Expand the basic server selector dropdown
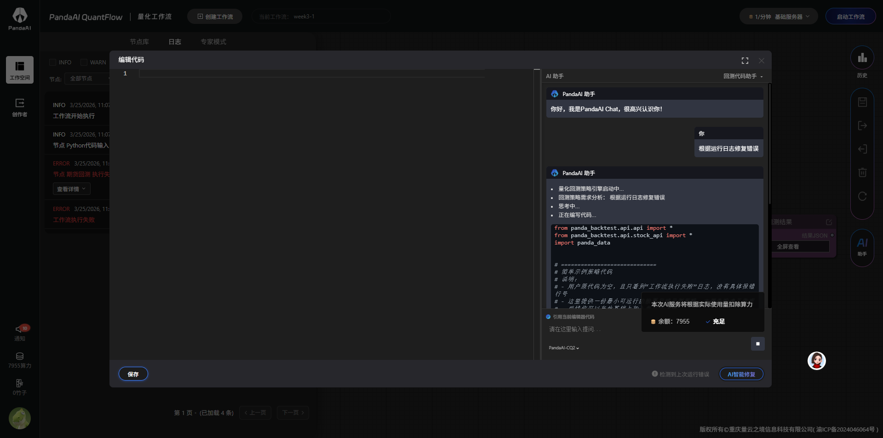883x438 pixels. pos(779,17)
